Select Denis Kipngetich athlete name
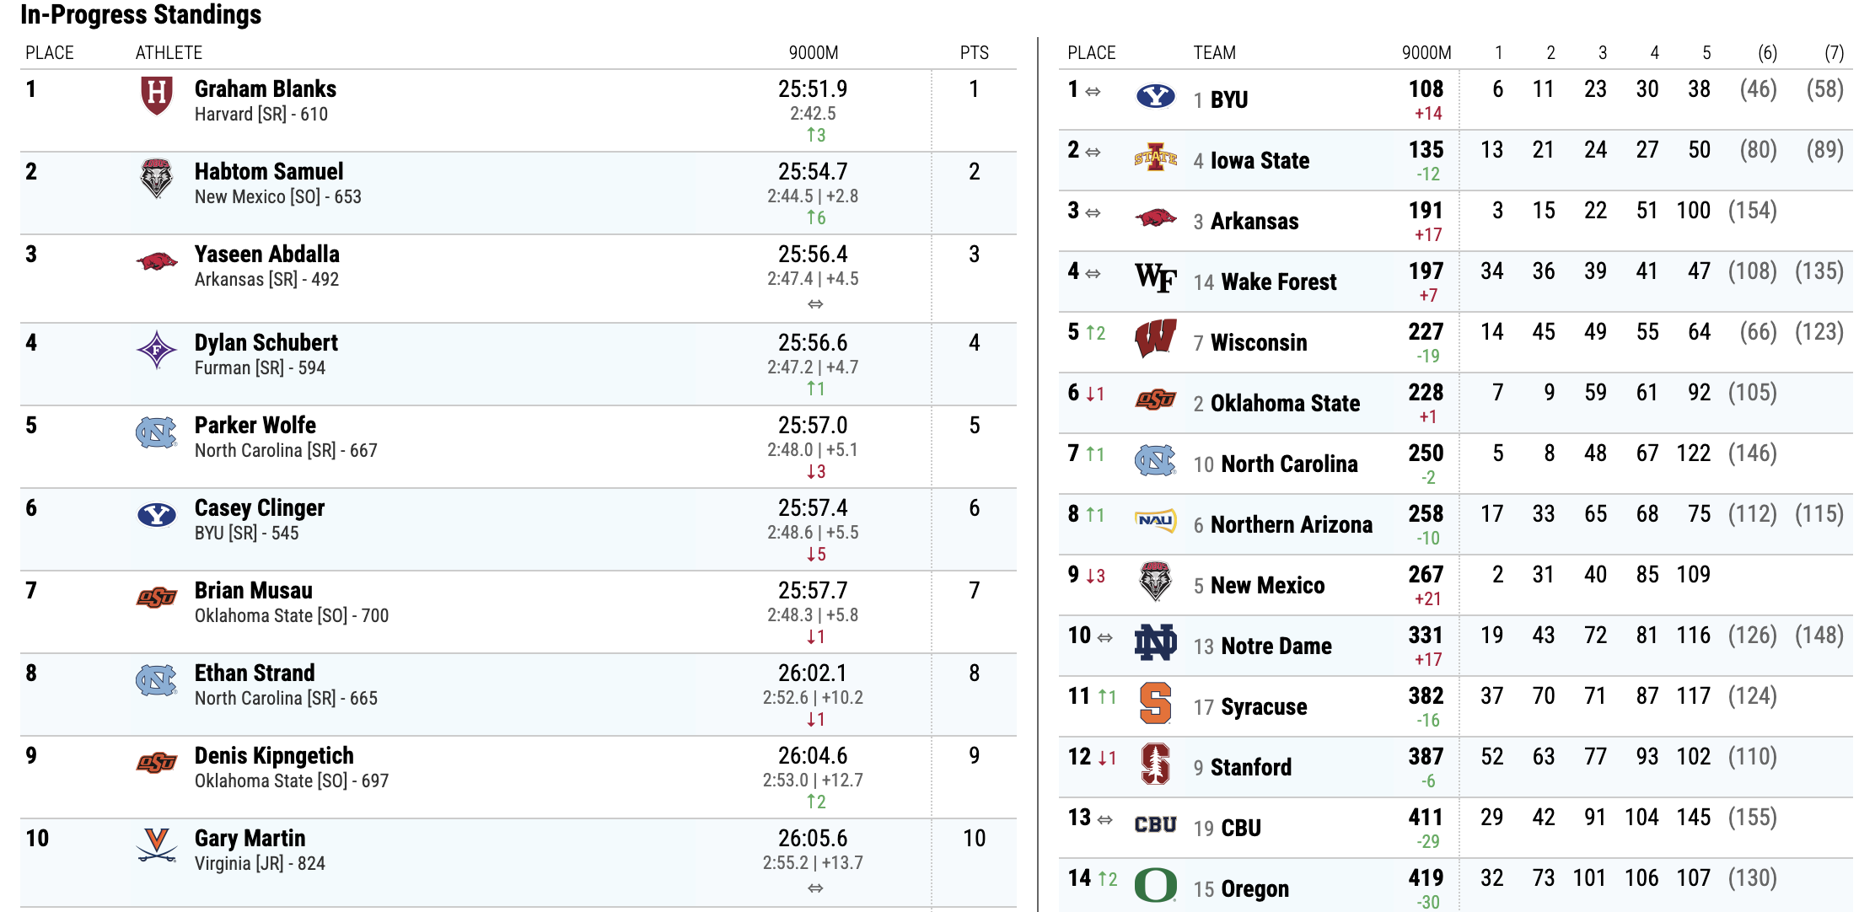 pyautogui.click(x=274, y=755)
